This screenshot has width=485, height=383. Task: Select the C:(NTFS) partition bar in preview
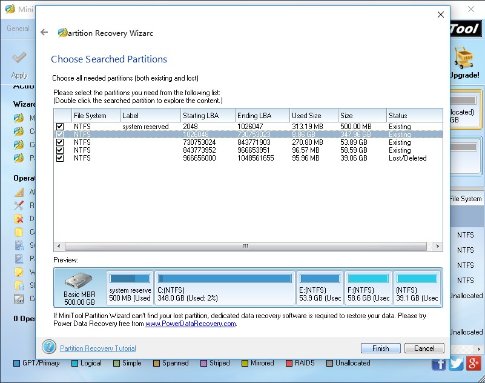[225, 288]
